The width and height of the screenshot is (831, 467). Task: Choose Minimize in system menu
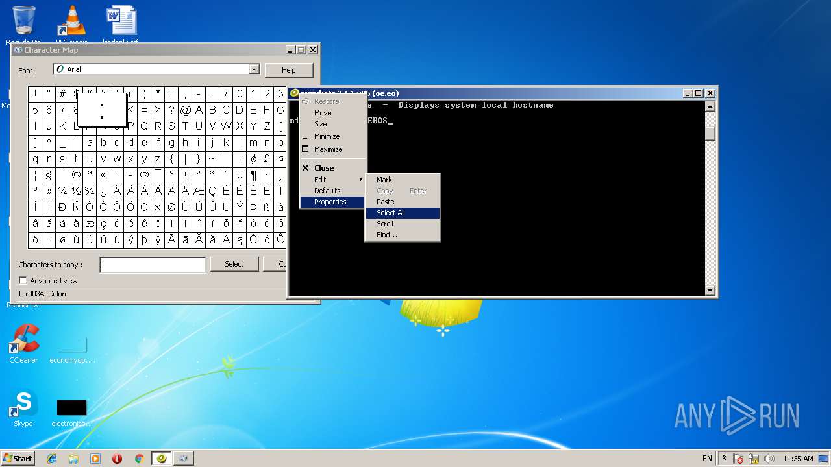point(332,136)
